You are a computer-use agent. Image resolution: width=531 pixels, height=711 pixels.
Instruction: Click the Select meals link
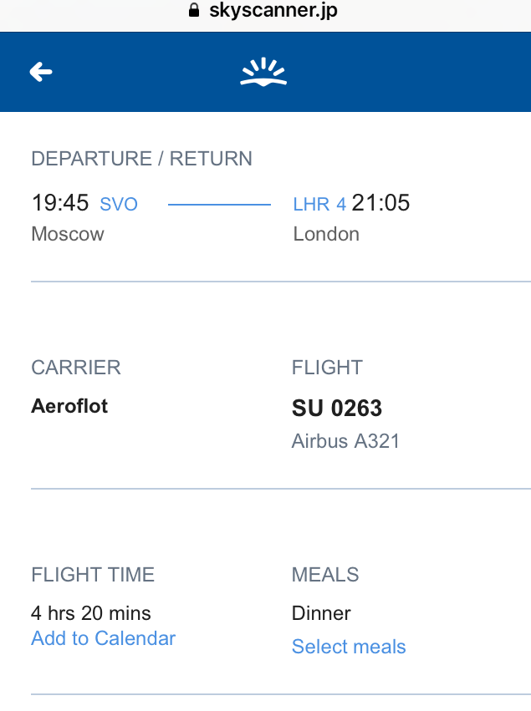pos(349,646)
